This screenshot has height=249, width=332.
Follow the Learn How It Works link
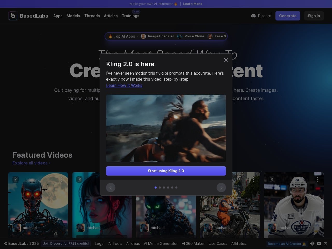tap(124, 85)
